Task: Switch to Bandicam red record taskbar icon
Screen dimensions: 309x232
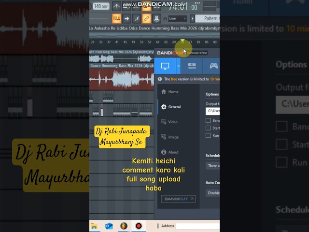Action: click(139, 226)
